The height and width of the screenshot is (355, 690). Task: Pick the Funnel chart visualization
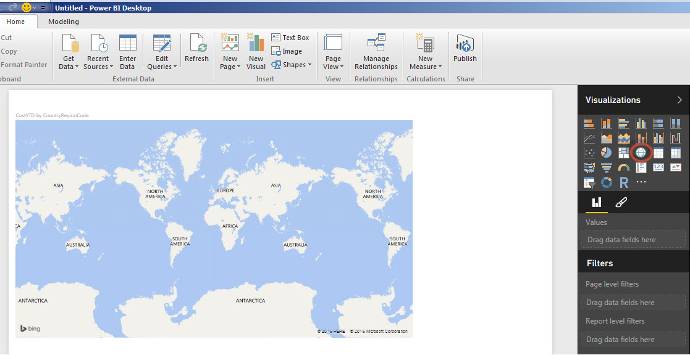(606, 168)
